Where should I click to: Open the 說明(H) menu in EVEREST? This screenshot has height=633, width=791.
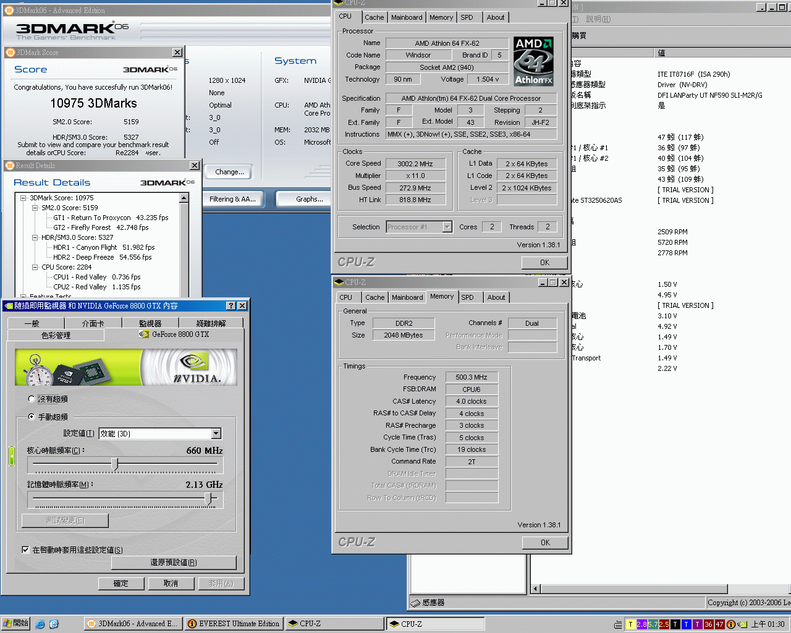tap(598, 19)
